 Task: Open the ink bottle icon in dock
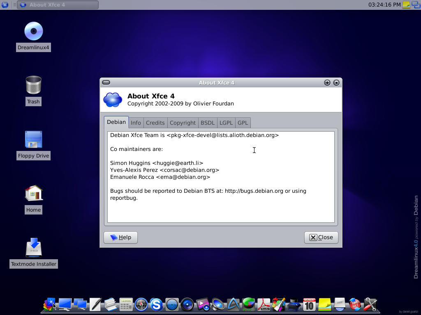pos(294,305)
